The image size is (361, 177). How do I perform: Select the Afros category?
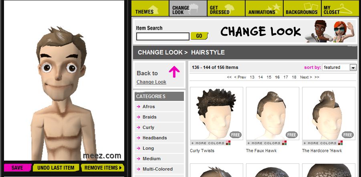click(149, 107)
